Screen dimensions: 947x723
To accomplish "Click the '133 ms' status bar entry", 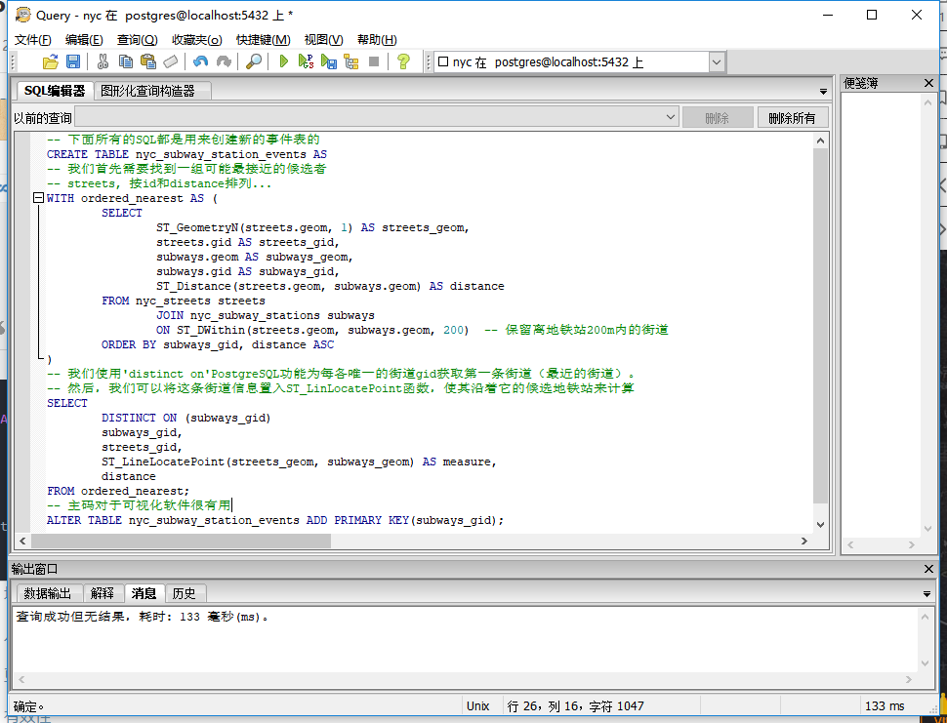I will [x=885, y=705].
